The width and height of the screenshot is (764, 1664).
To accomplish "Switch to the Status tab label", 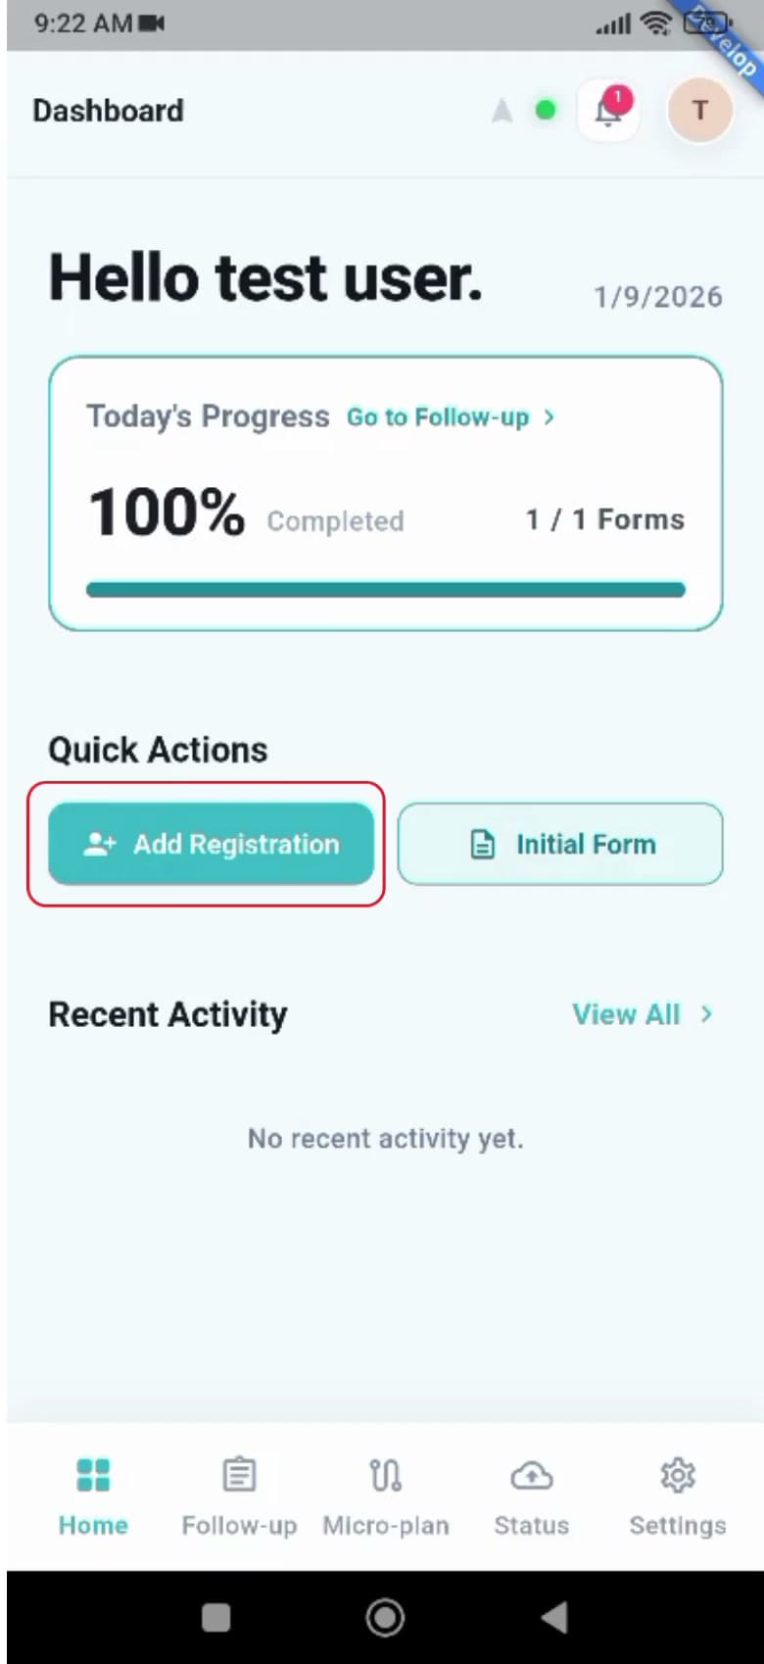I will click(x=531, y=1526).
